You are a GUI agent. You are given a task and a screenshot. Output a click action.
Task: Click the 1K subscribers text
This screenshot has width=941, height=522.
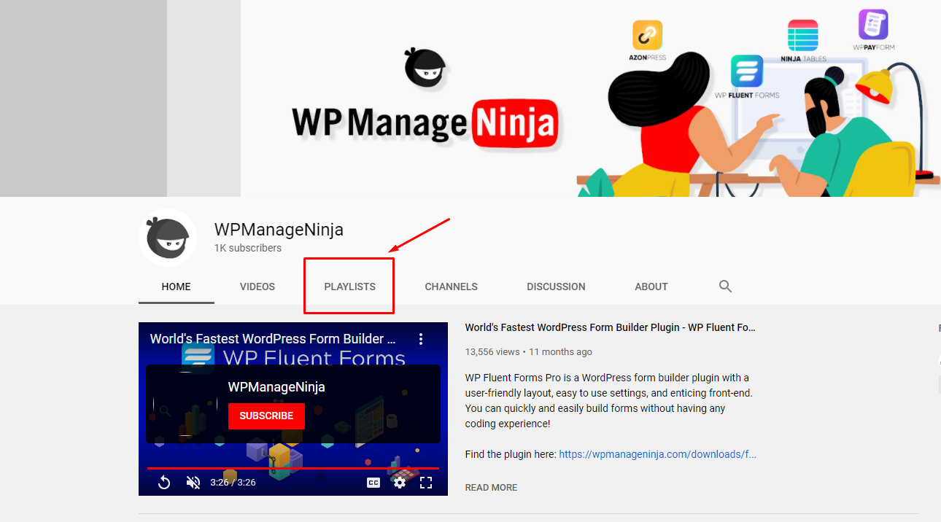coord(248,248)
